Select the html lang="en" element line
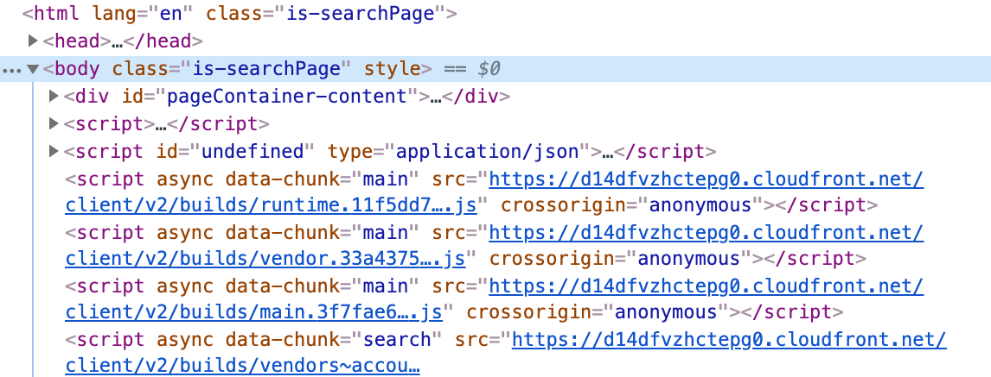Image resolution: width=991 pixels, height=377 pixels. coord(240,14)
